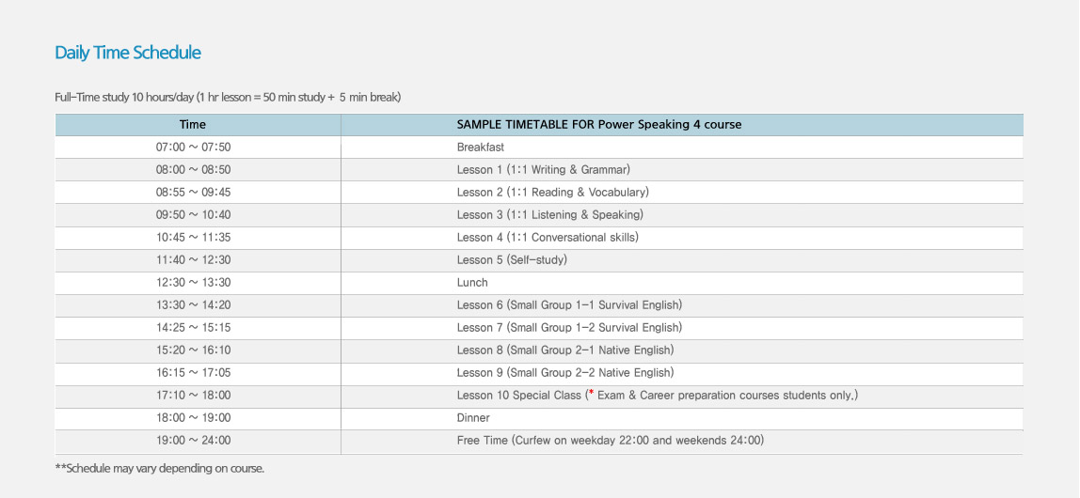Click the 07:00 ~ 07:50 time cell
Image resolution: width=1080 pixels, height=498 pixels.
click(193, 148)
